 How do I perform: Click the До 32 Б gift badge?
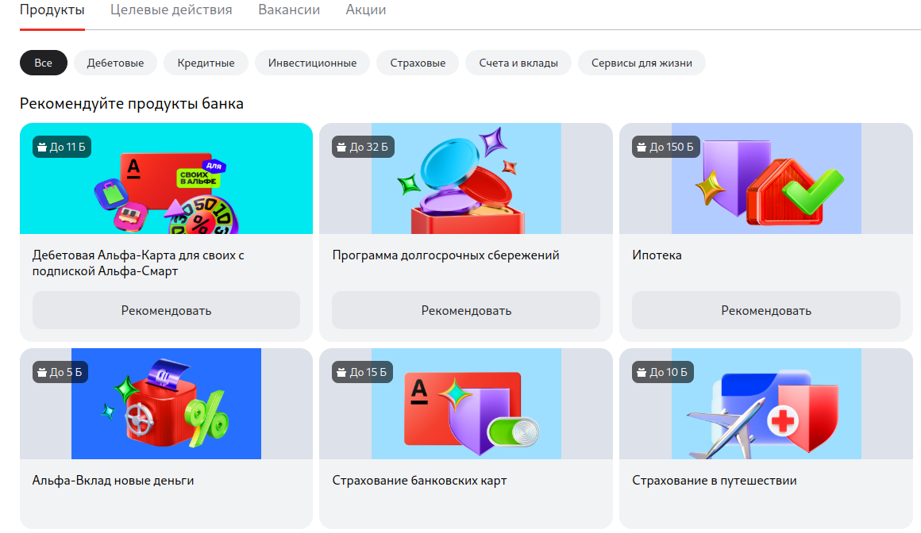click(x=363, y=147)
